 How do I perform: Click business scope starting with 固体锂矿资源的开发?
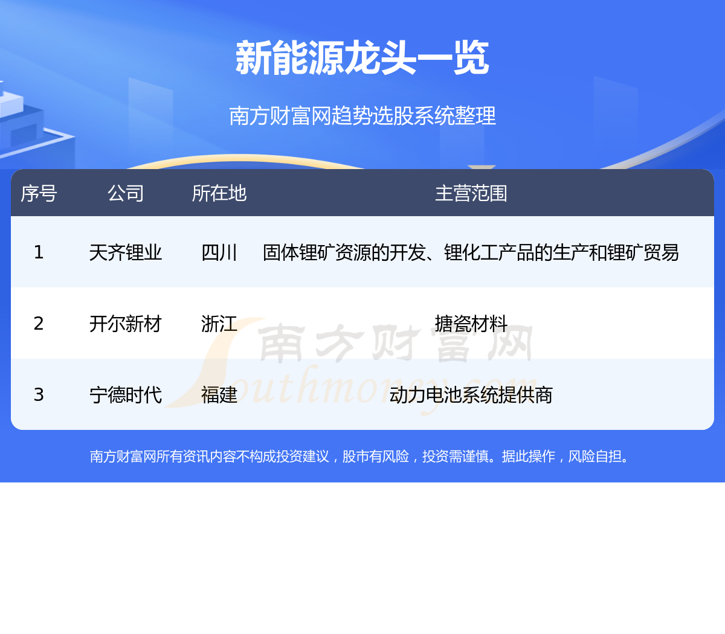(x=471, y=252)
